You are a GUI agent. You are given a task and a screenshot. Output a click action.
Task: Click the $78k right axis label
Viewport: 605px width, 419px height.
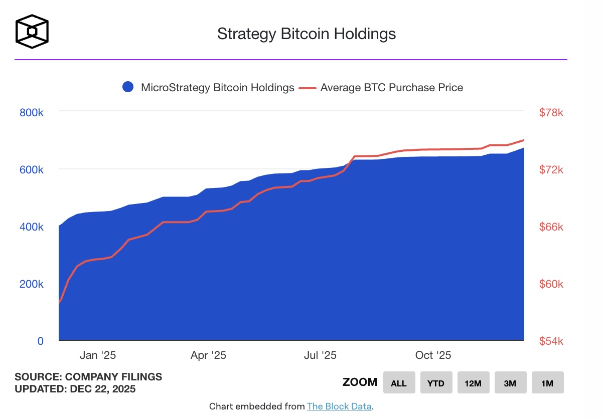click(x=551, y=113)
